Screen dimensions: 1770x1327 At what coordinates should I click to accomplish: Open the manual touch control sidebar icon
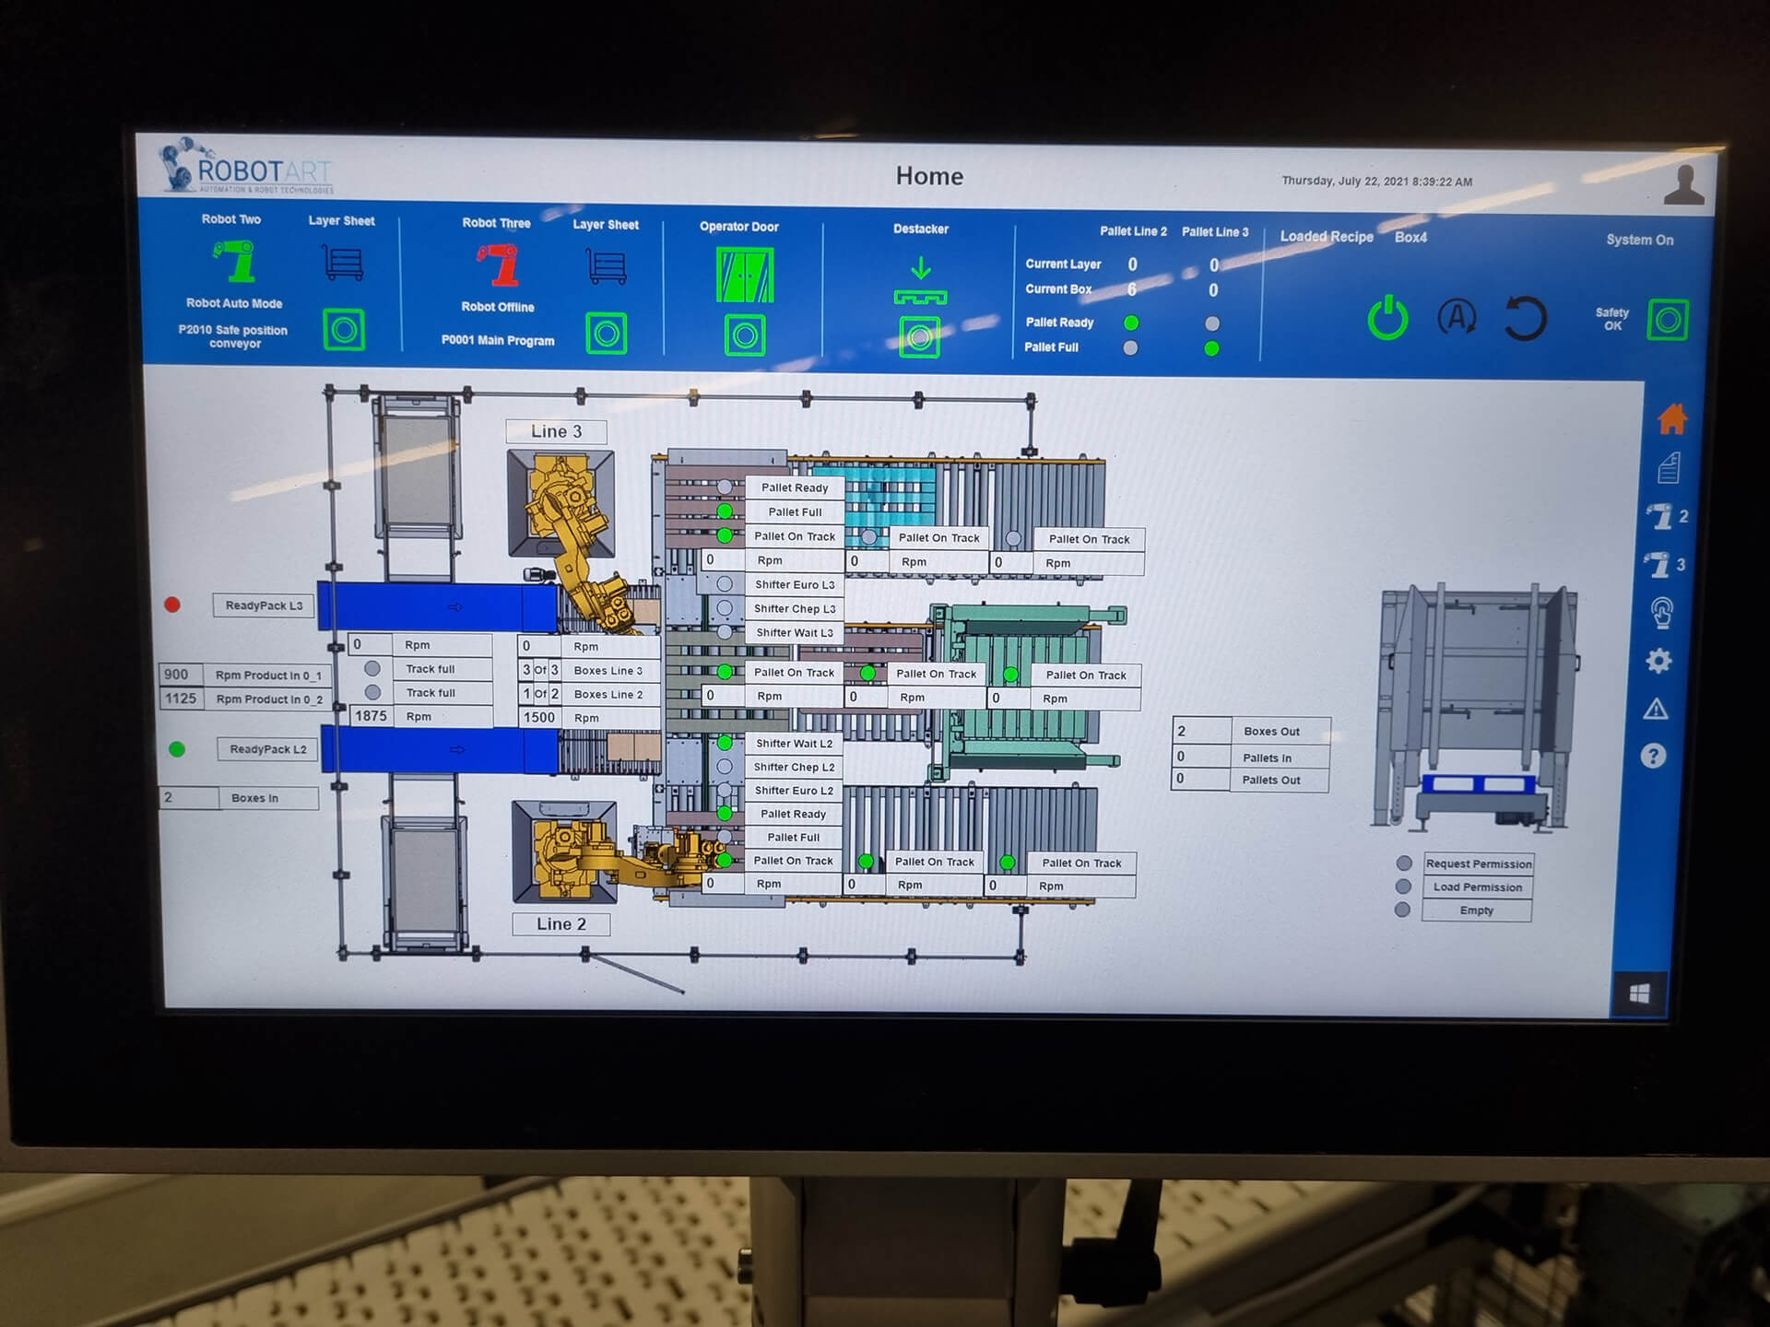1661,613
